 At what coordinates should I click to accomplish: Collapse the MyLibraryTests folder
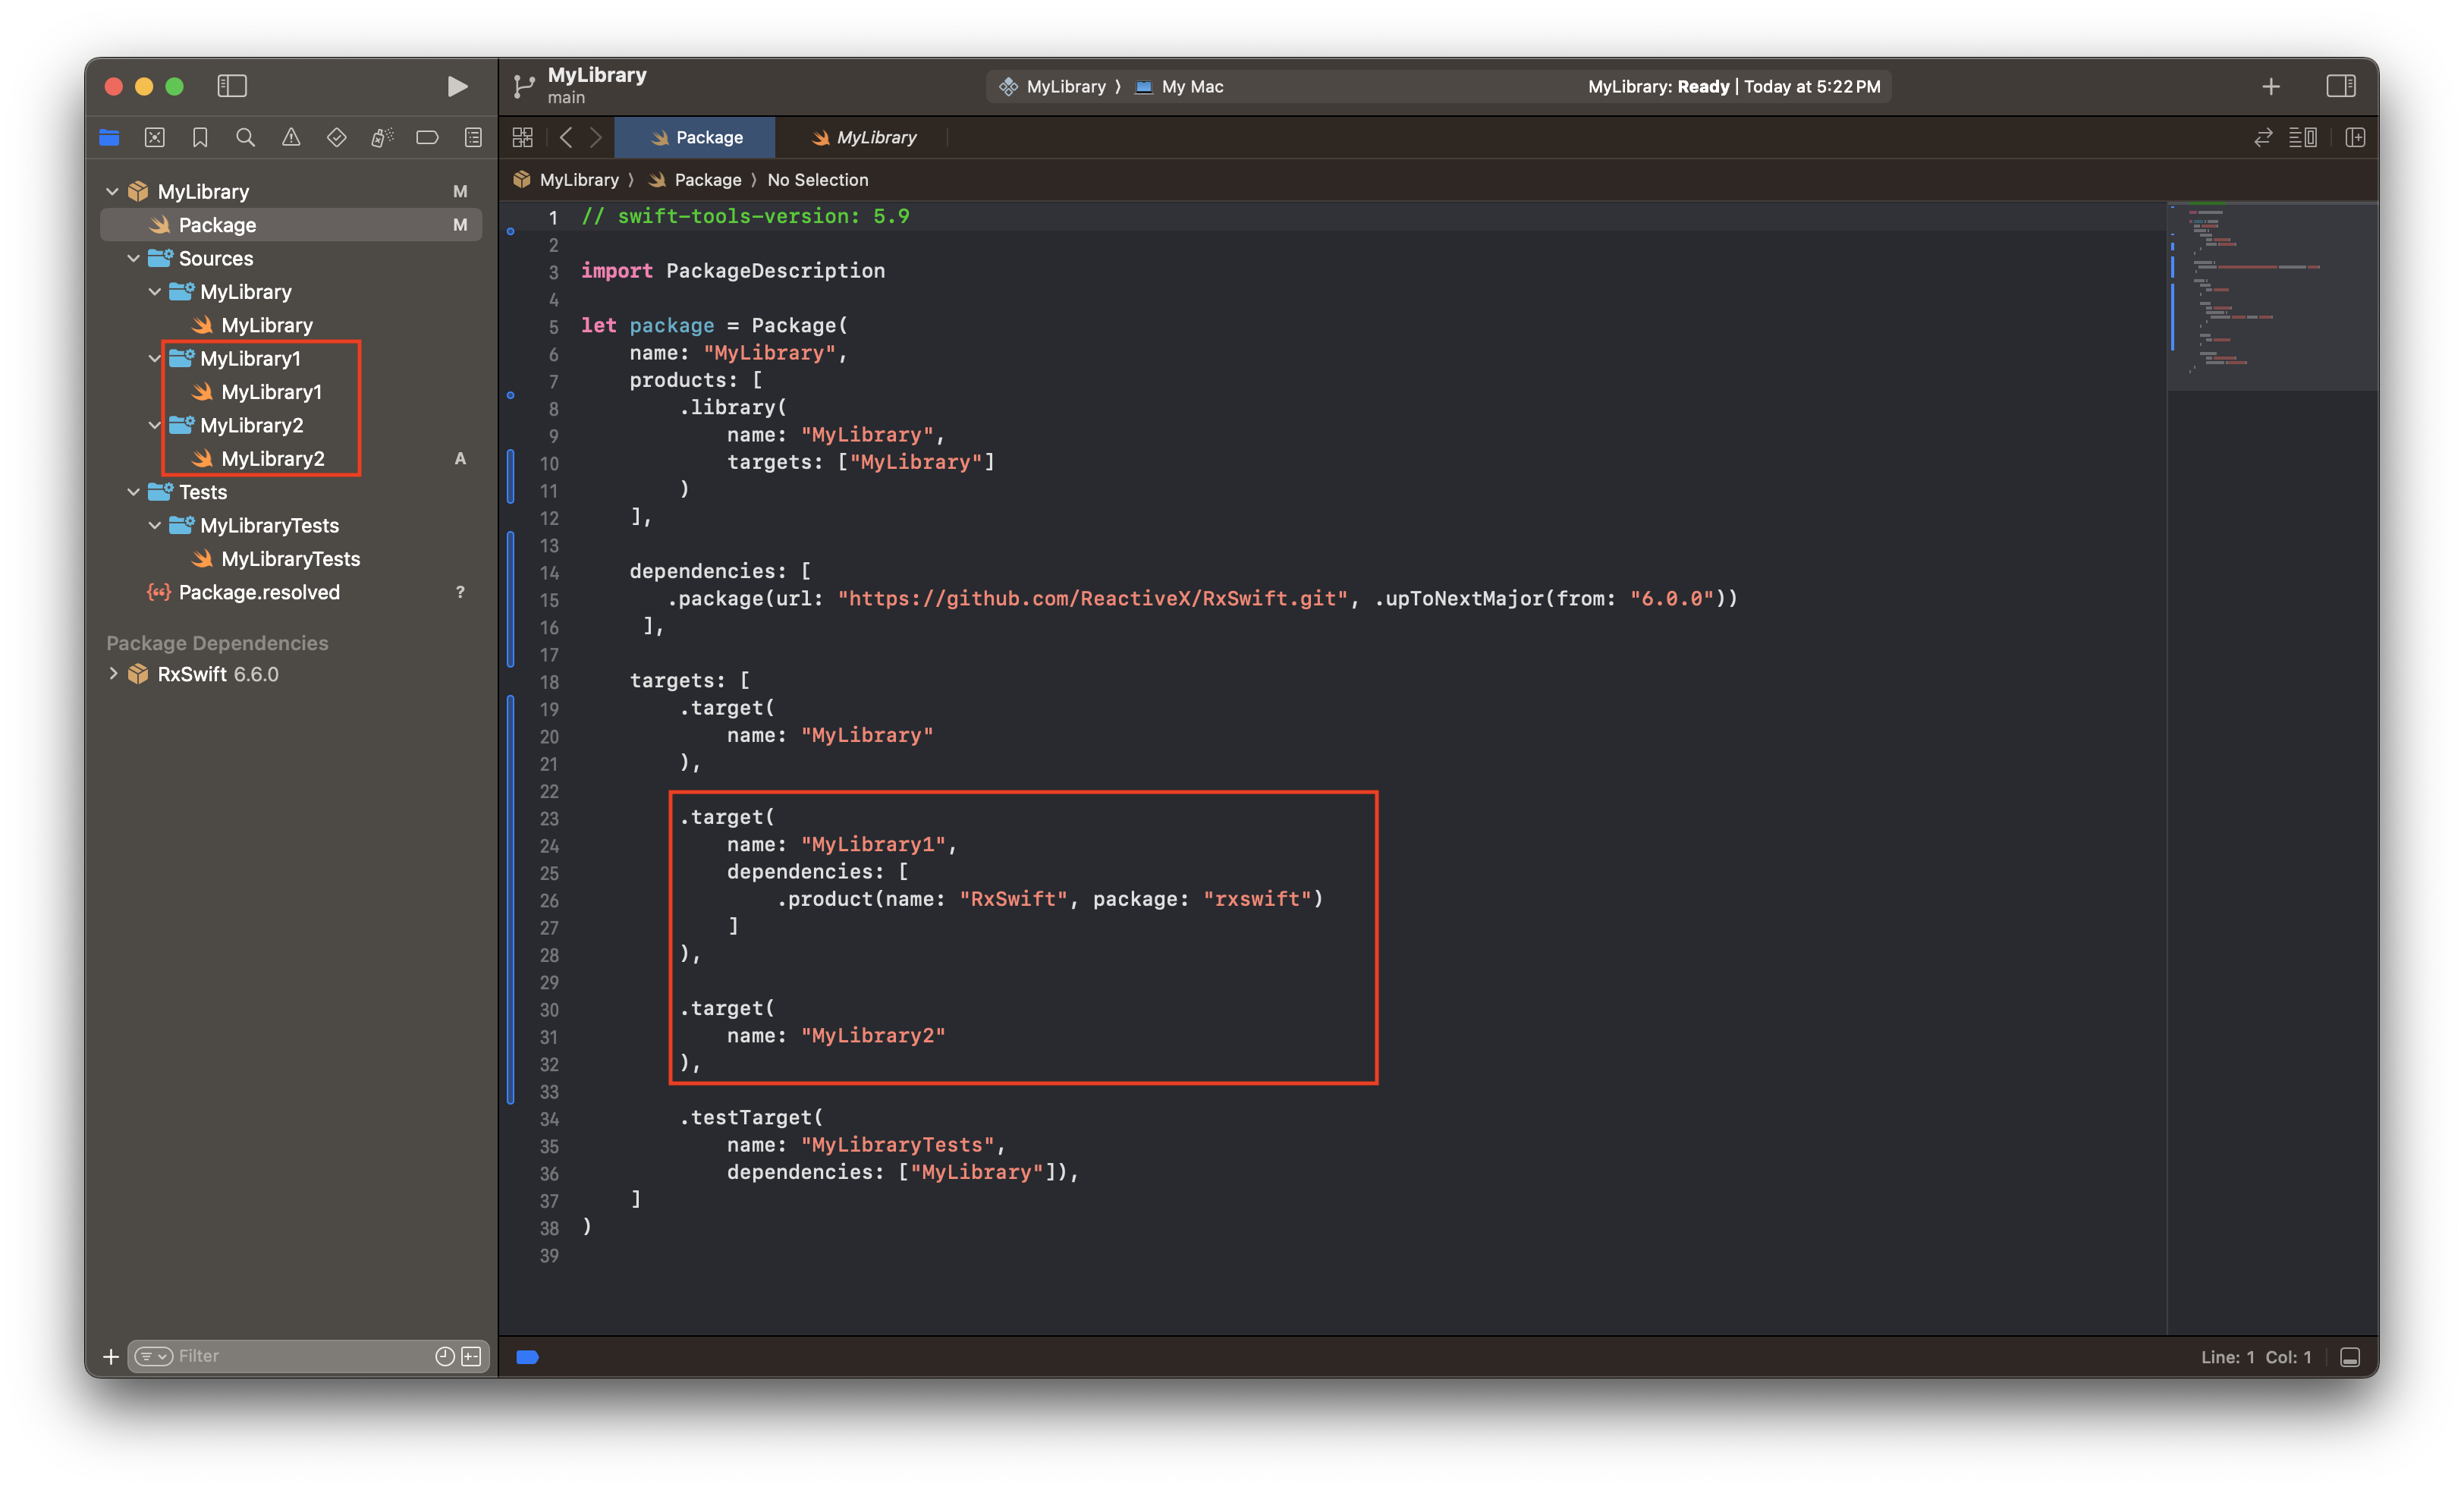[155, 525]
